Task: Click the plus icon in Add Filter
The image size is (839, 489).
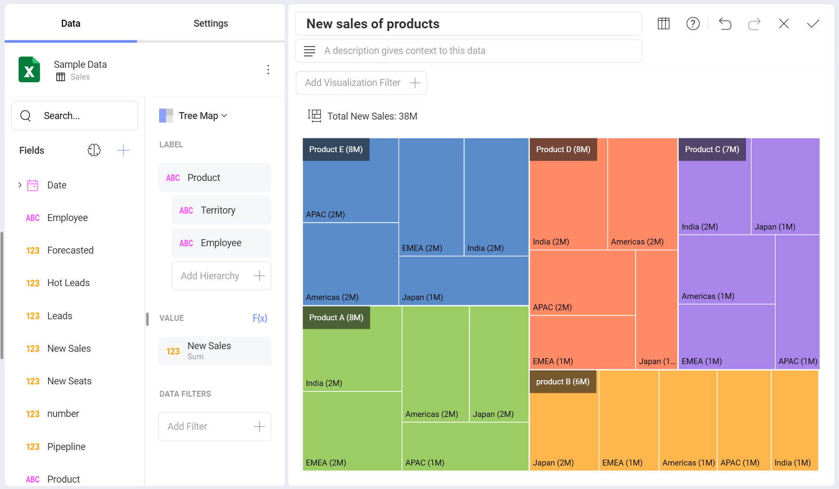Action: coord(260,427)
